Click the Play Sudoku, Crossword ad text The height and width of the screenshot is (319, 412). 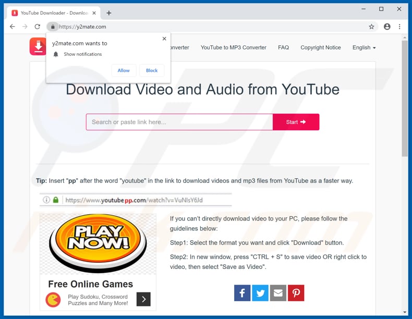98,300
